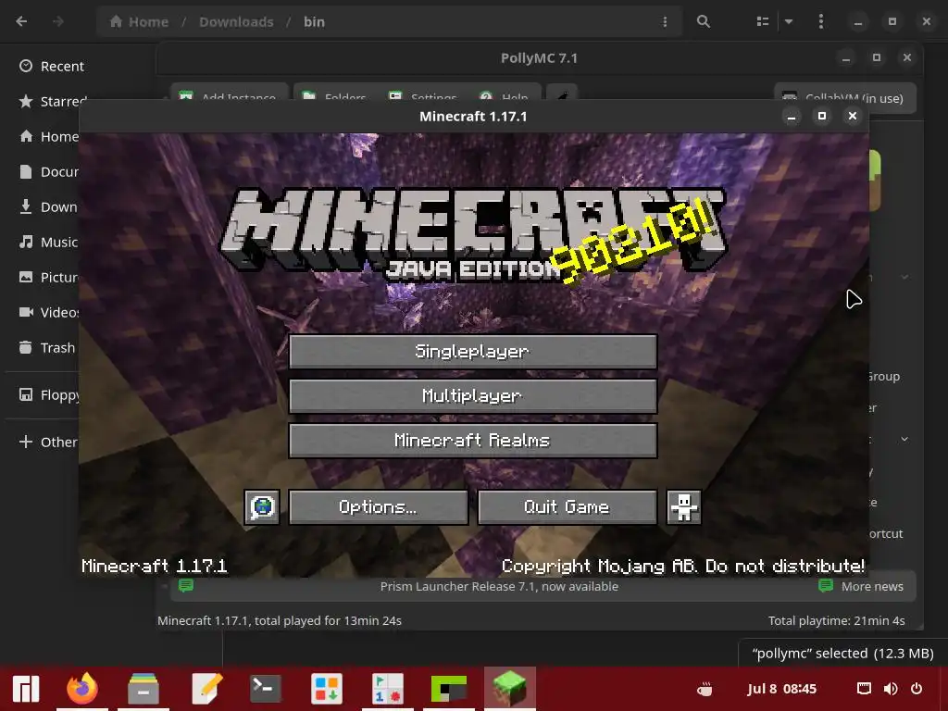The width and height of the screenshot is (948, 711).
Task: Open Files app from the taskbar
Action: (143, 689)
